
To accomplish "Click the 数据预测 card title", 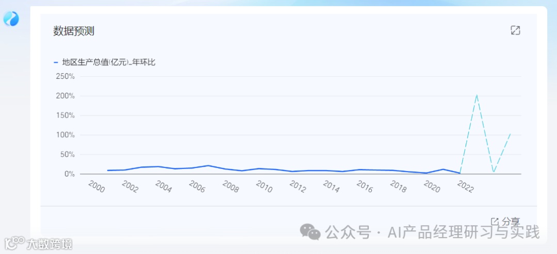I will point(74,31).
